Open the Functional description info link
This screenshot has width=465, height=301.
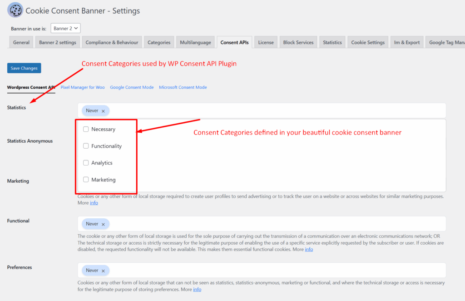[309, 249]
